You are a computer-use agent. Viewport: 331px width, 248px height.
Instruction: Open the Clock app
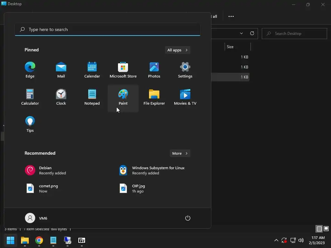(x=61, y=97)
